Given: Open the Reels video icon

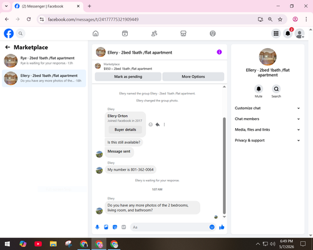Looking at the screenshot, I should pos(125,33).
